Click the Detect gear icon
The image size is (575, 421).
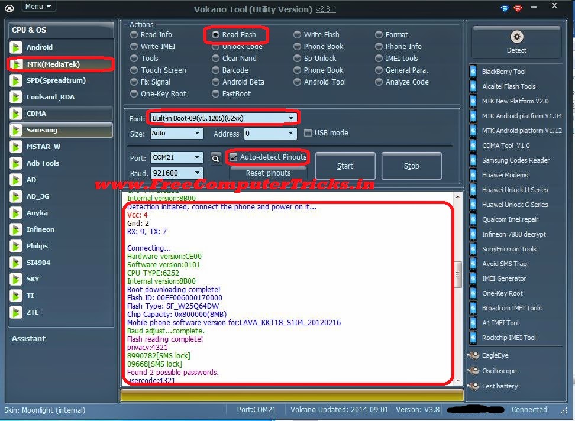[516, 37]
